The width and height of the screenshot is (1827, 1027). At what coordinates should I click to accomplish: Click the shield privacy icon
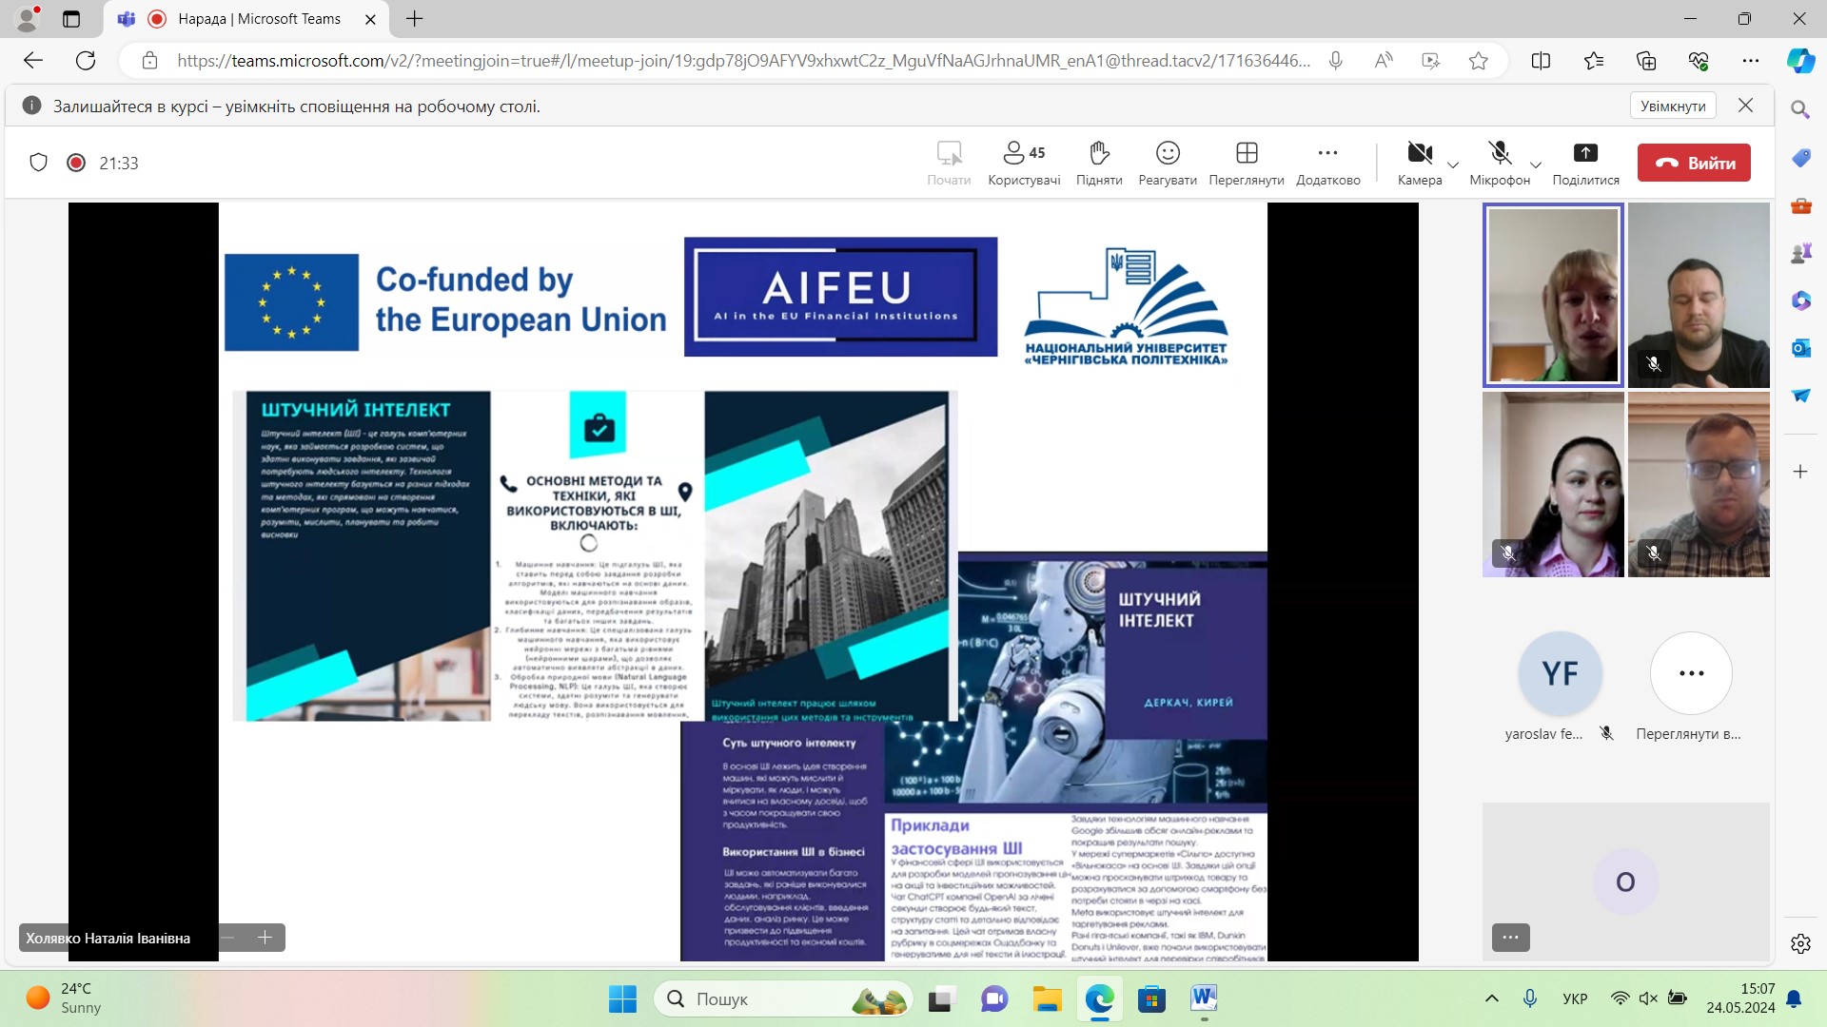[38, 163]
